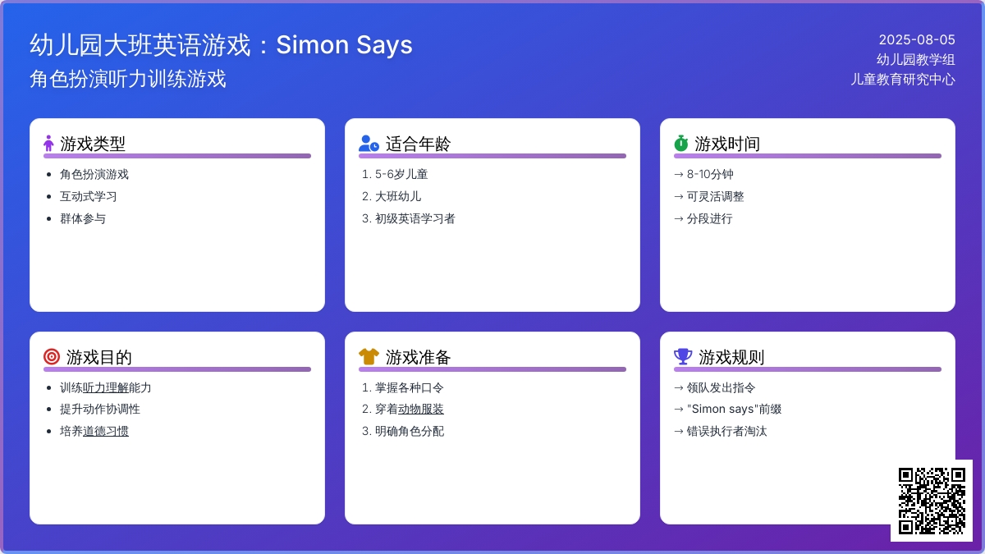Click the bullet item 角色扮演游戏

click(94, 174)
